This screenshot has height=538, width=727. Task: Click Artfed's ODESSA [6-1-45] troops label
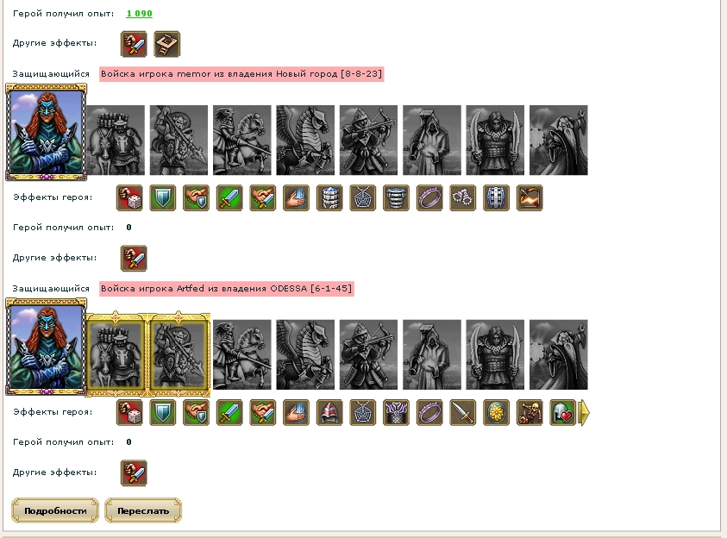[x=227, y=288]
